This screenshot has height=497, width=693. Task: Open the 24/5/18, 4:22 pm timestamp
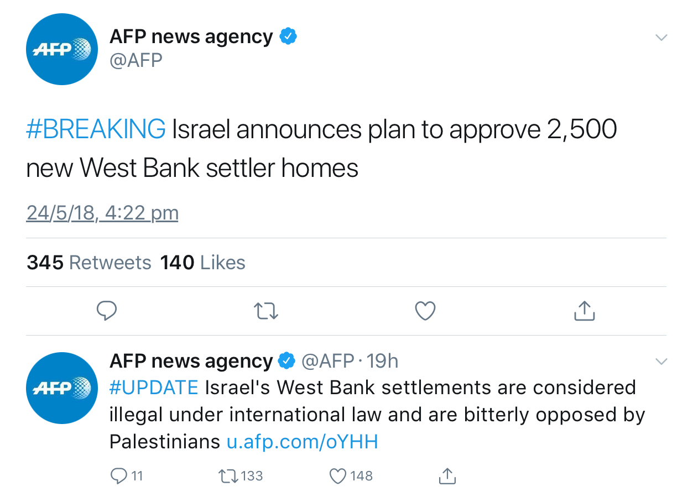102,213
